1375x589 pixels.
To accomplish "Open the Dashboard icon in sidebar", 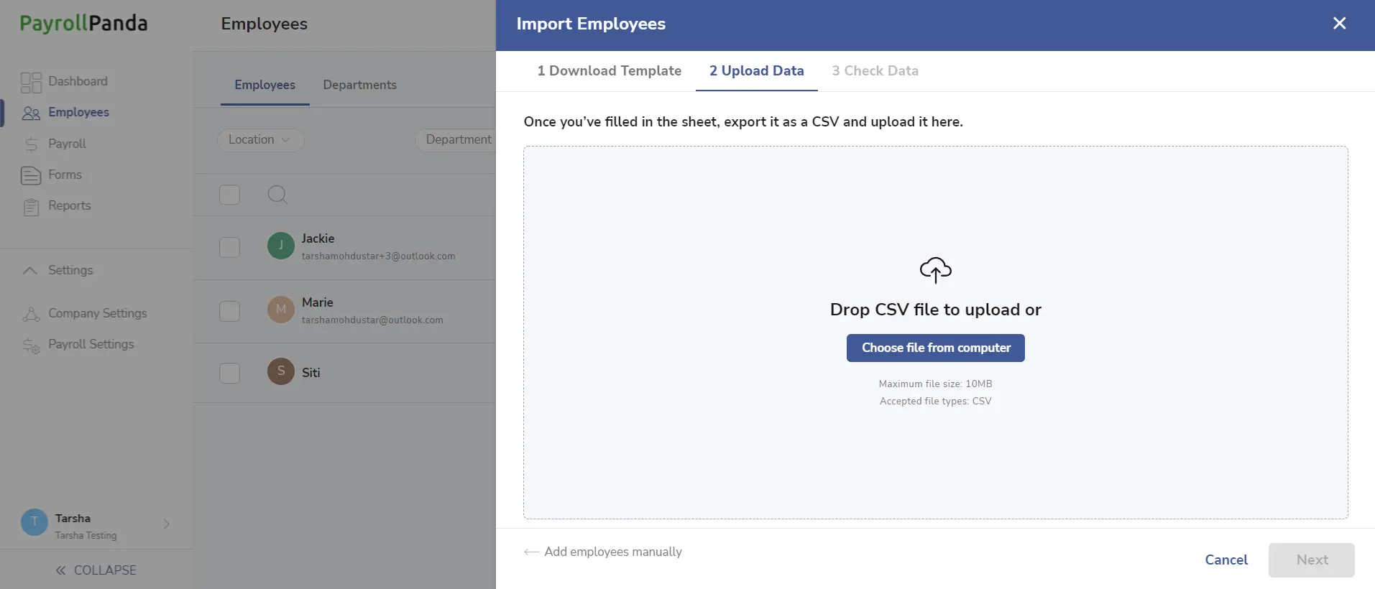I will [x=31, y=83].
